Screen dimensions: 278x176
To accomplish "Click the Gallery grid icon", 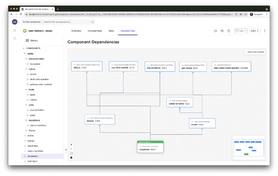I will (27, 40).
